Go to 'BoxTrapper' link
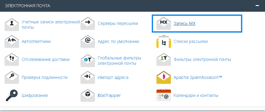This screenshot has width=265, height=111. (109, 95)
